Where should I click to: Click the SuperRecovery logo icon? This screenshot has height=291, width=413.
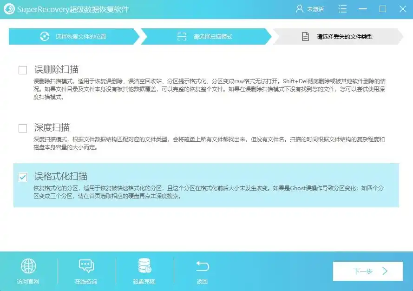10,8
